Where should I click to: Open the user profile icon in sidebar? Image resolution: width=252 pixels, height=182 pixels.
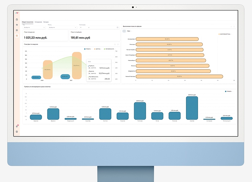click(17, 132)
